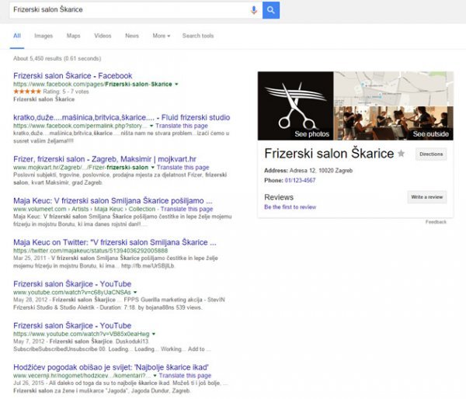Translate the Fluid frizerski studio page
This screenshot has width=466, height=399.
coord(182,126)
